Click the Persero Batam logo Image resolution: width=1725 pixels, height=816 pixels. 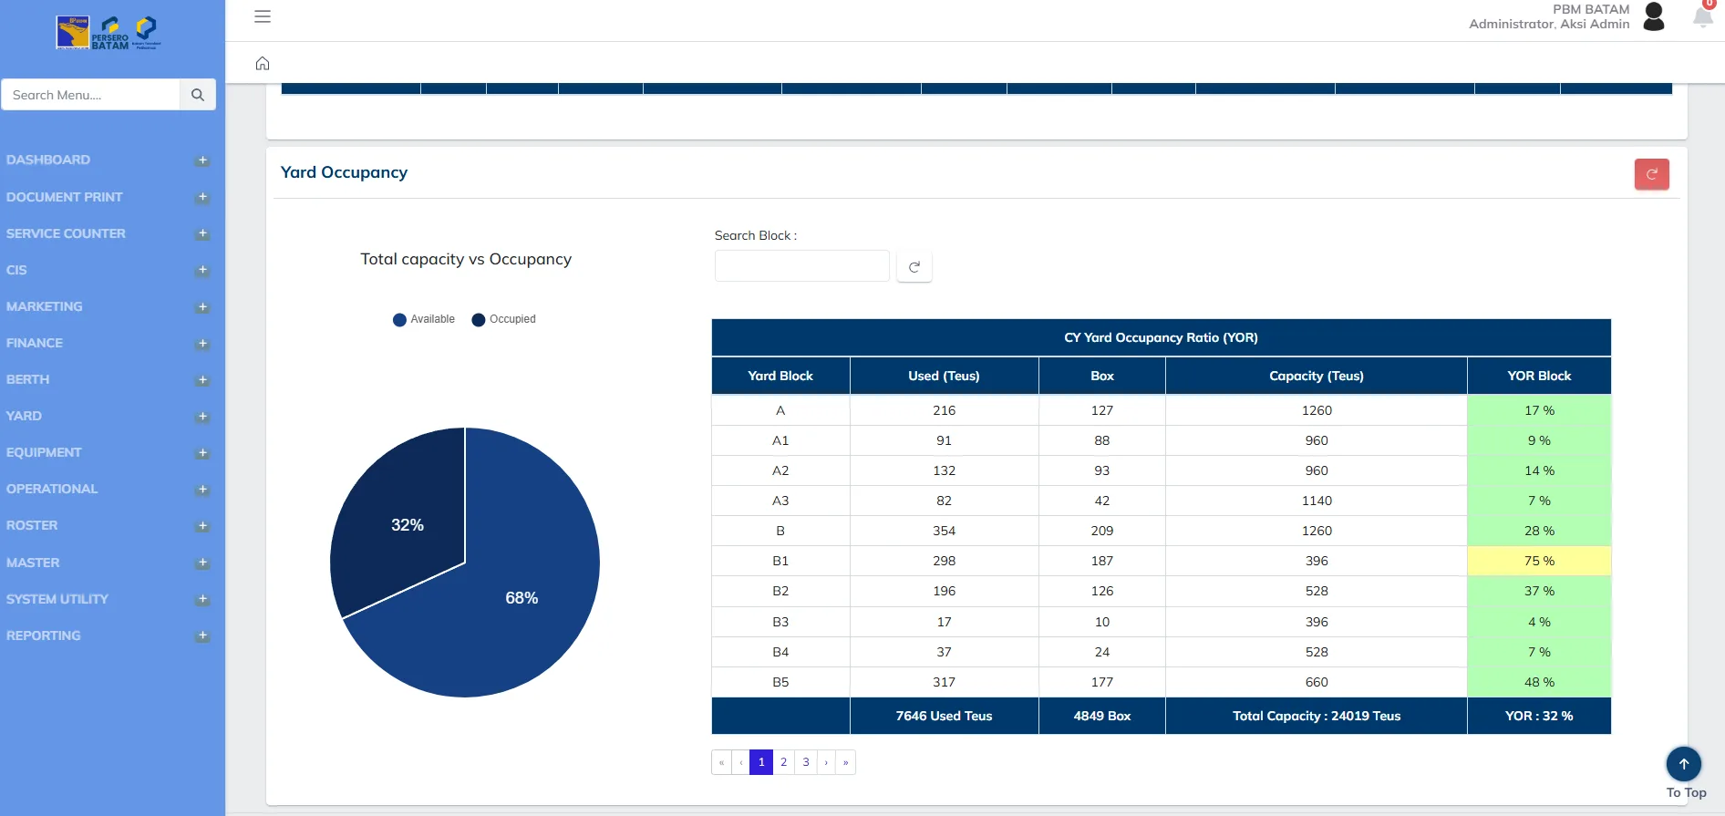coord(108,33)
